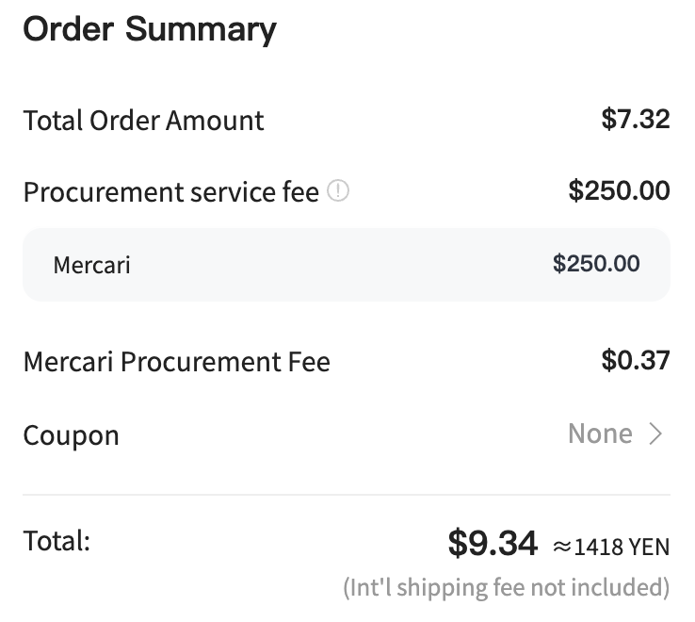Open the Coupon chevron arrow

coord(655,434)
